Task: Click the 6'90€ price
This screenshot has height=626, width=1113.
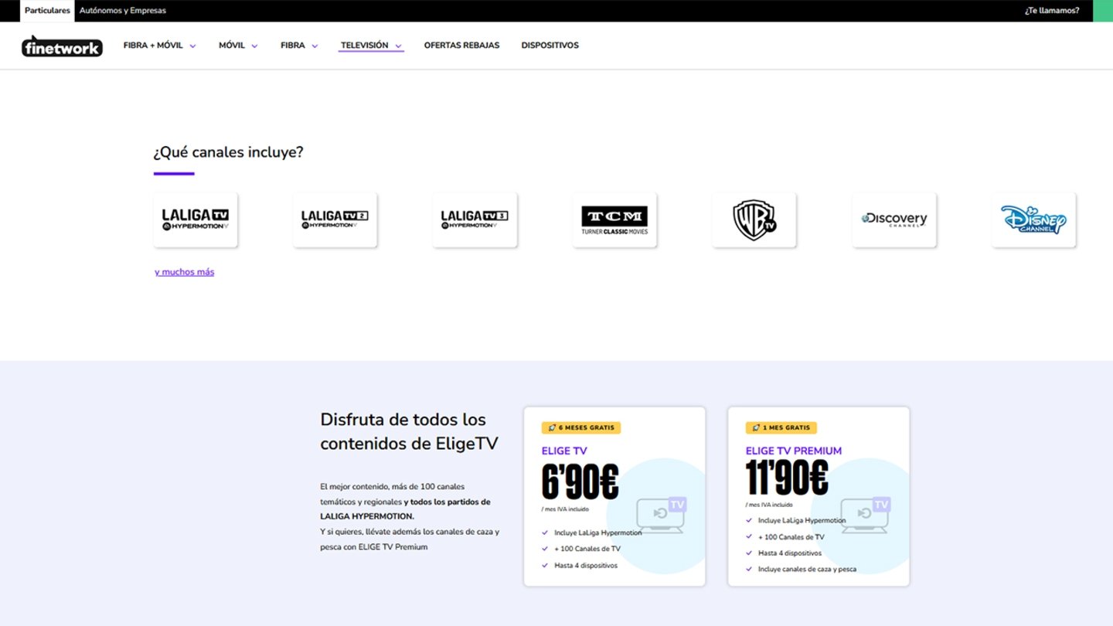Action: click(x=580, y=482)
